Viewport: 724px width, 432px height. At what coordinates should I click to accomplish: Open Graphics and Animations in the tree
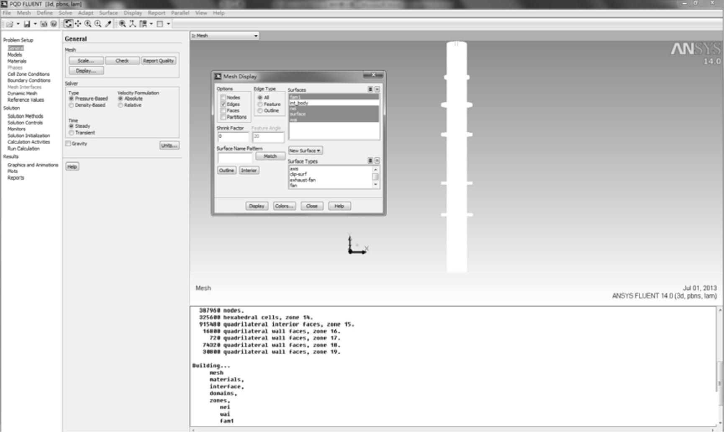pyautogui.click(x=33, y=165)
